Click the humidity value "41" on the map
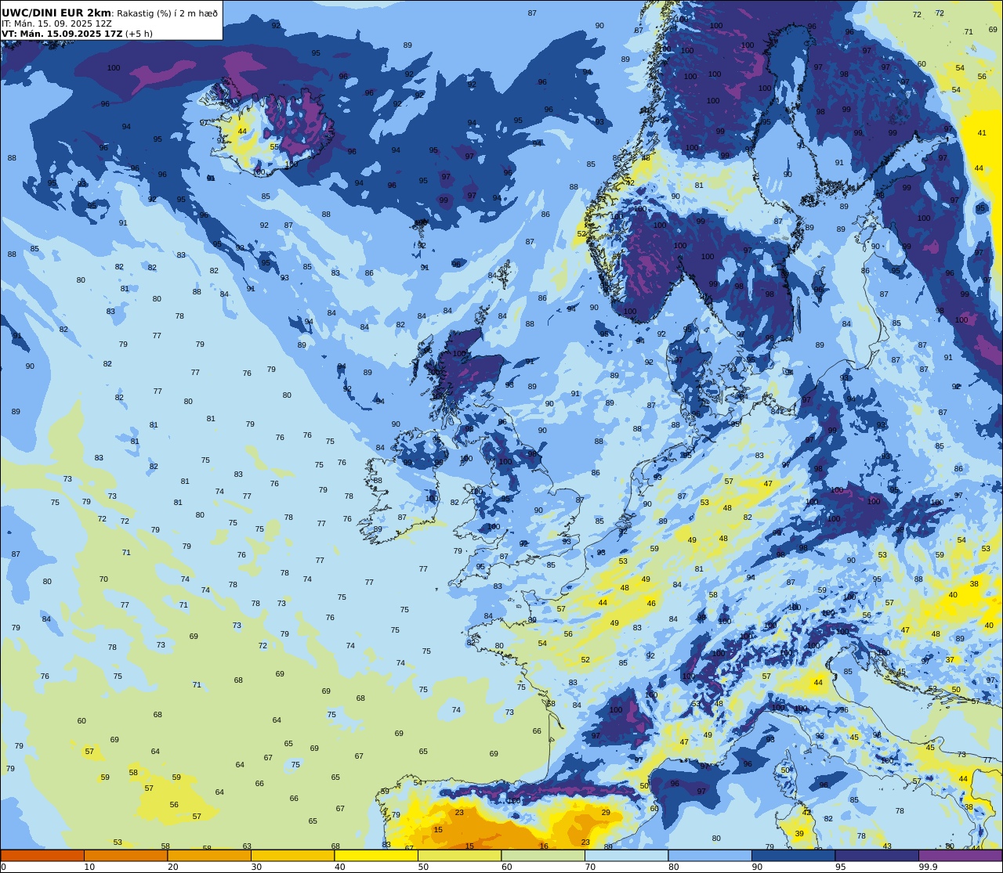Screen dimensions: 1003x873 pos(982,133)
